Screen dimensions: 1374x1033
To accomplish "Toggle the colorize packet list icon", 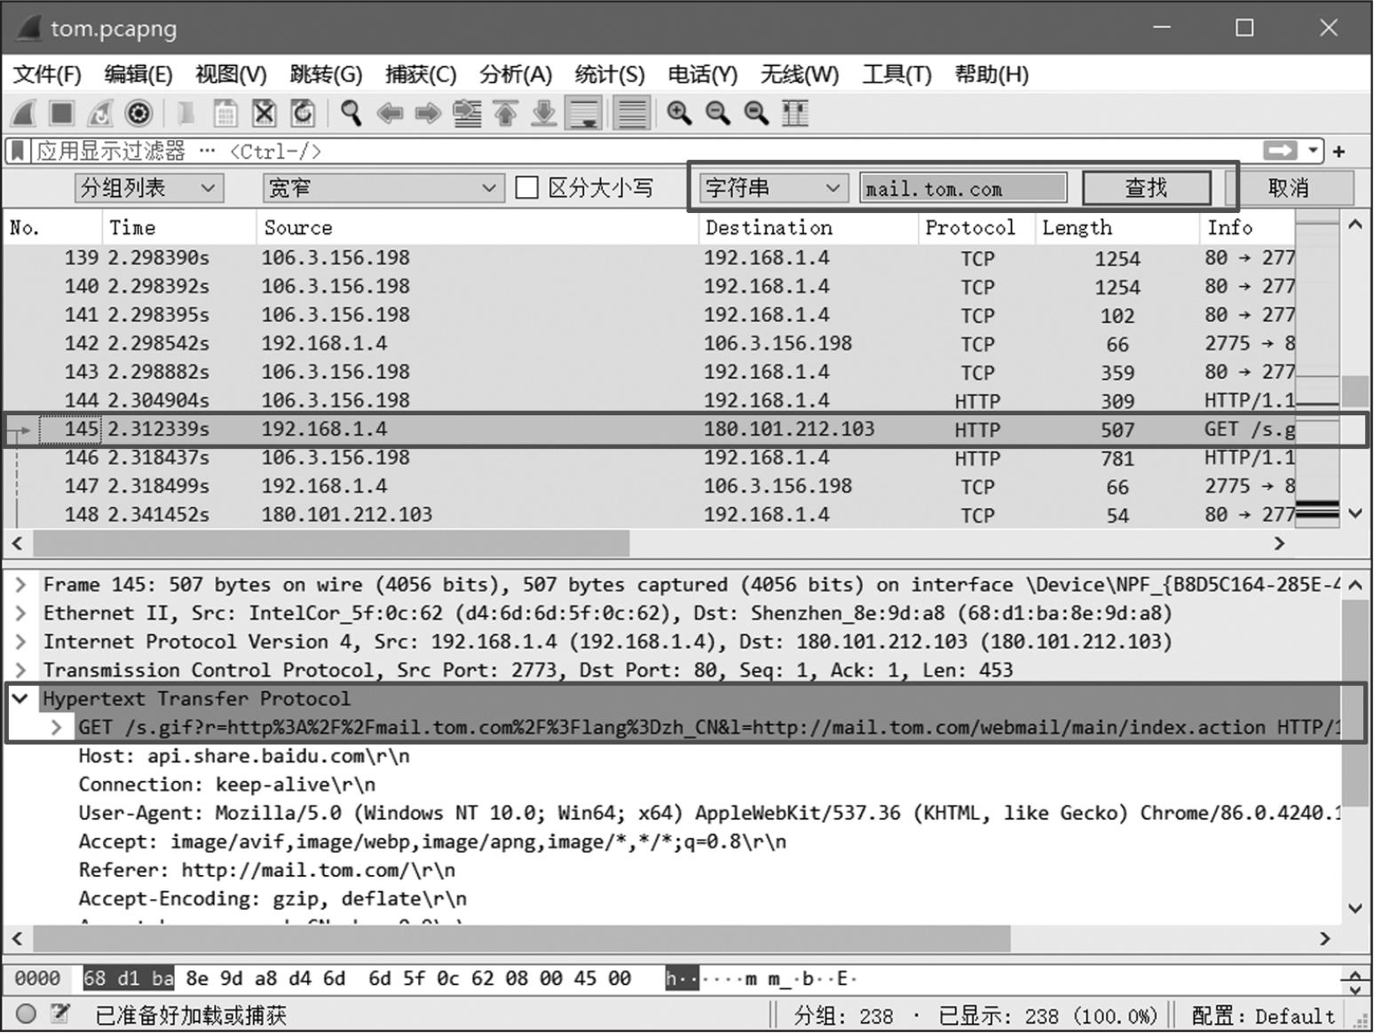I will 632,114.
